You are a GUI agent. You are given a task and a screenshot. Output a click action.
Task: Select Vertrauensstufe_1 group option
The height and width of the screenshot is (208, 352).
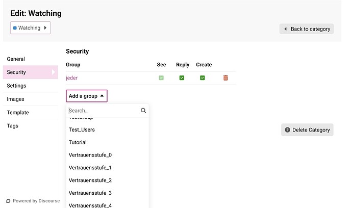[x=108, y=168]
